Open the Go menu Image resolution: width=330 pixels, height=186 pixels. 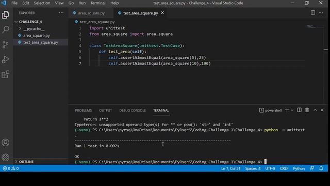click(x=71, y=3)
